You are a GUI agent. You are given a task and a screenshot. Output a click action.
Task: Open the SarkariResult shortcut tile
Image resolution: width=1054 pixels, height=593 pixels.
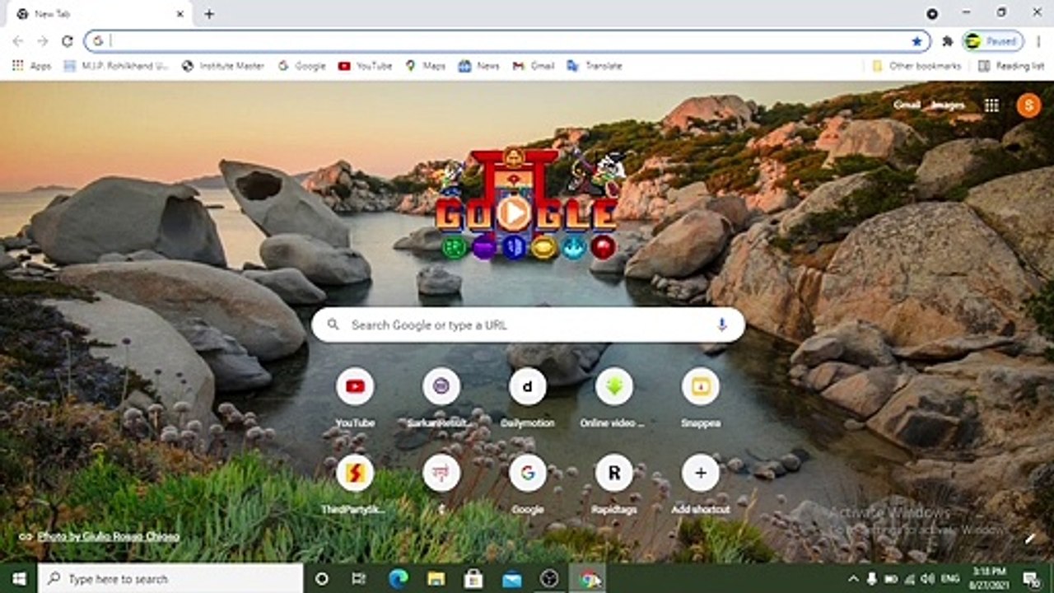[441, 398]
